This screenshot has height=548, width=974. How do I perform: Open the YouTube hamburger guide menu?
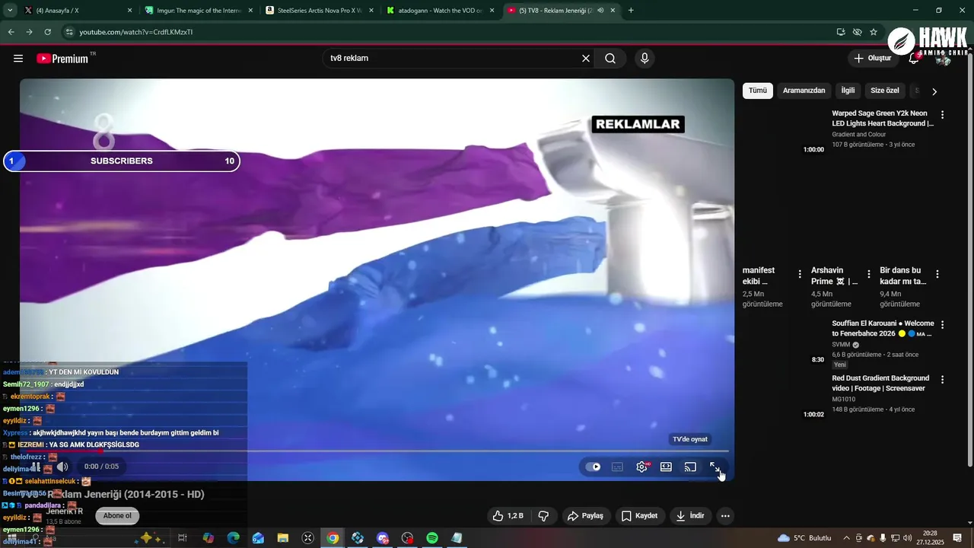pyautogui.click(x=18, y=59)
